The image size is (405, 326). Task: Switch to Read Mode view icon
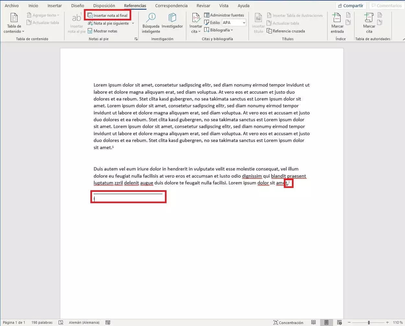coord(313,322)
